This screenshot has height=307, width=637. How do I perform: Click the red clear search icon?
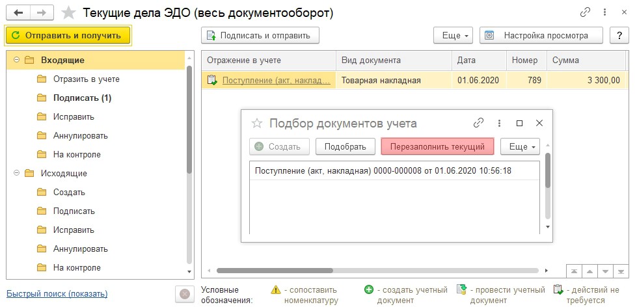[184, 295]
